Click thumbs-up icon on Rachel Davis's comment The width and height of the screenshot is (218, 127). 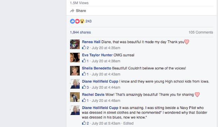[84, 100]
